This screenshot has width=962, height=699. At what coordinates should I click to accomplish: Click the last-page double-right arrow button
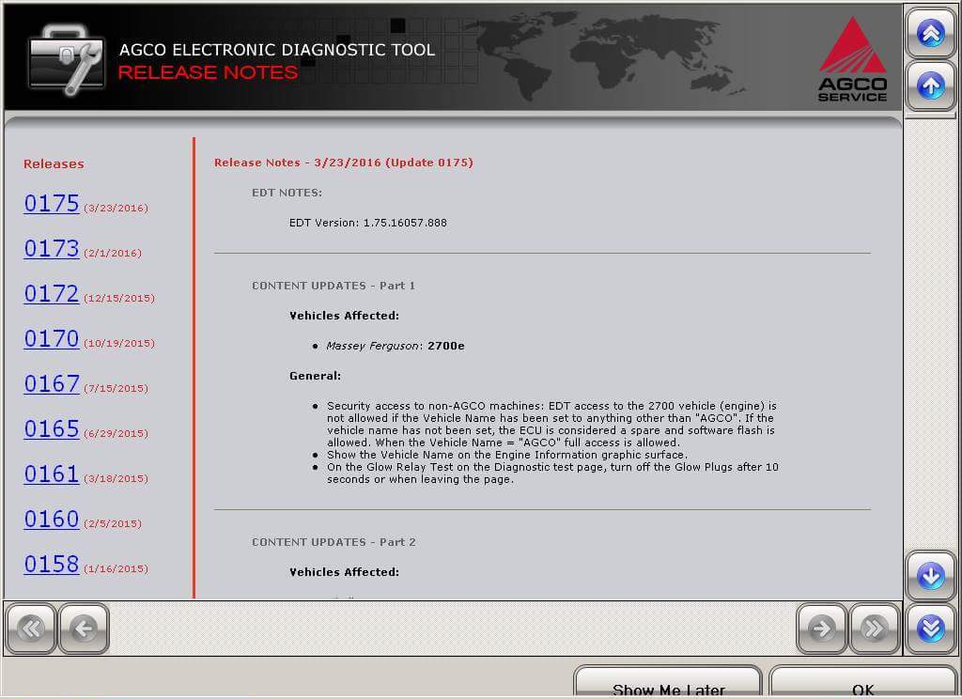(875, 629)
